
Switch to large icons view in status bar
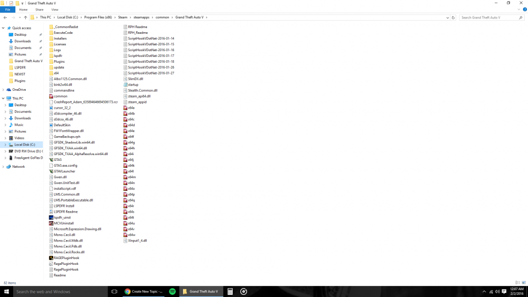click(x=524, y=283)
